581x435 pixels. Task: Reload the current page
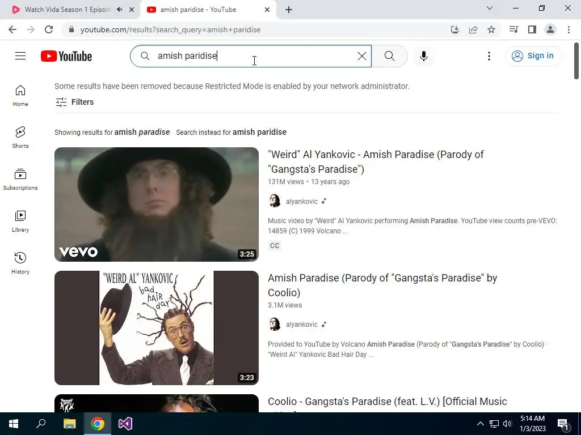pyautogui.click(x=49, y=29)
